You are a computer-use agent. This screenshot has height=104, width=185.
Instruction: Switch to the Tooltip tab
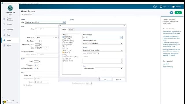(x=71, y=30)
